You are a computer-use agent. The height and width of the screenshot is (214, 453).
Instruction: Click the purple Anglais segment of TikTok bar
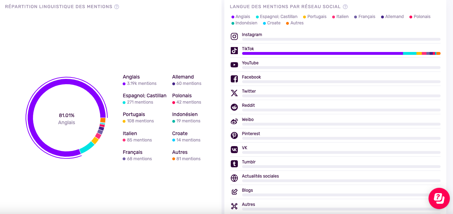(323, 53)
